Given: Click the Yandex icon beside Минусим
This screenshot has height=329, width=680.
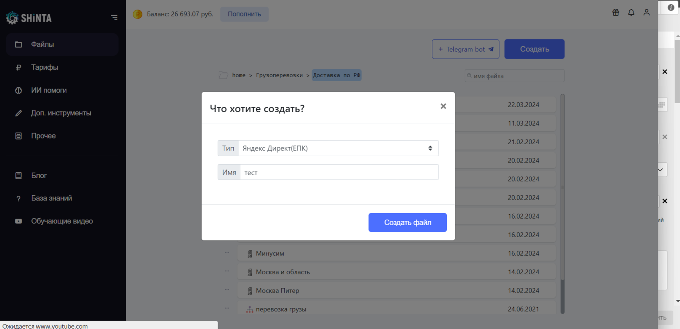Looking at the screenshot, I should [x=250, y=254].
